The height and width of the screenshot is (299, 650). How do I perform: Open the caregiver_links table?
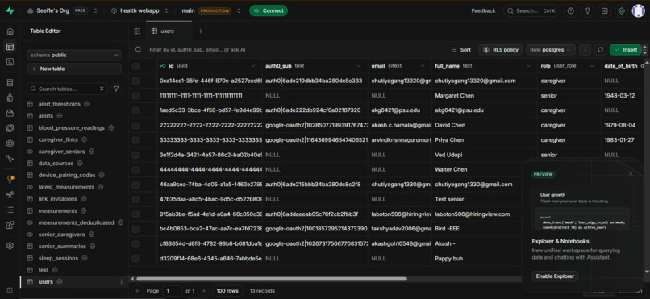58,139
